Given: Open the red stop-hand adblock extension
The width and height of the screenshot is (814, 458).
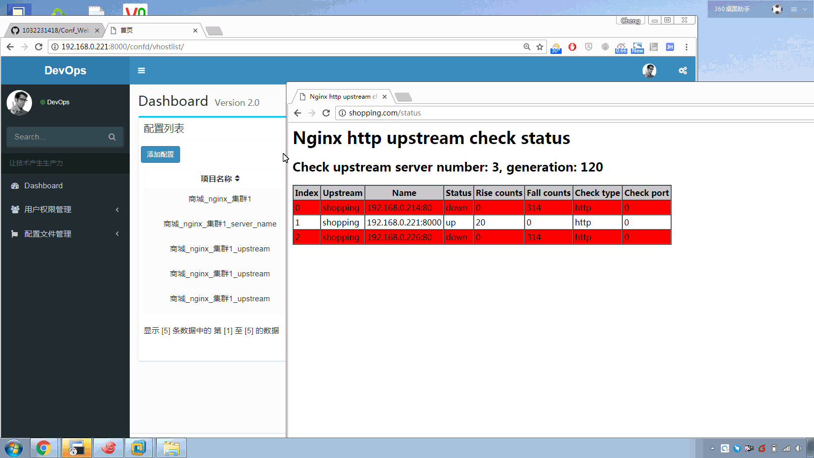Looking at the screenshot, I should (x=572, y=47).
